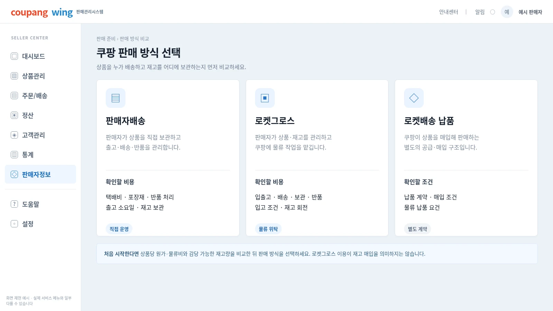Click 확인할 비용 heading in 로켓그로스 card
The image size is (553, 311).
269,182
